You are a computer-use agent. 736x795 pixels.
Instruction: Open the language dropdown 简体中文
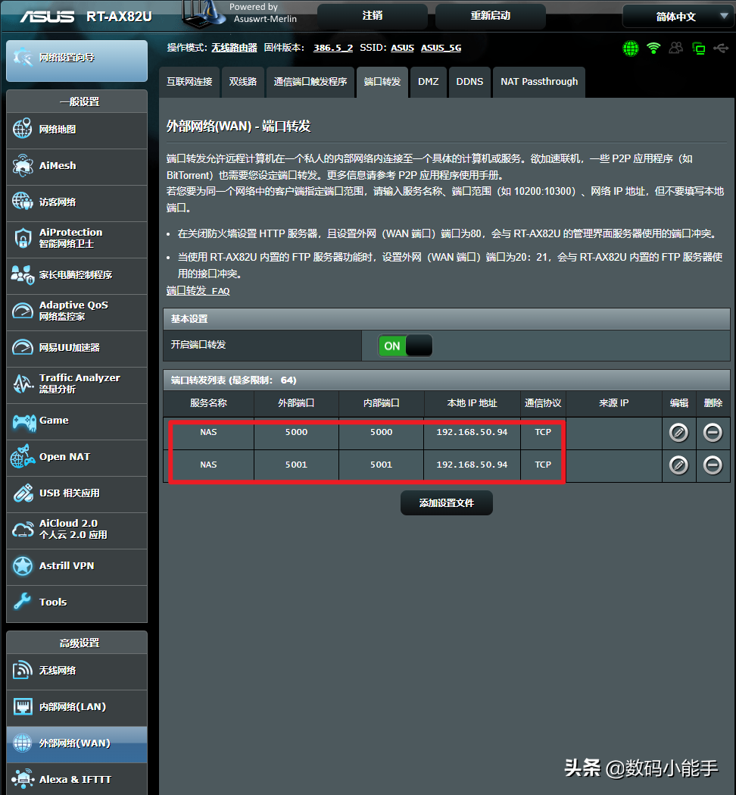tap(678, 17)
